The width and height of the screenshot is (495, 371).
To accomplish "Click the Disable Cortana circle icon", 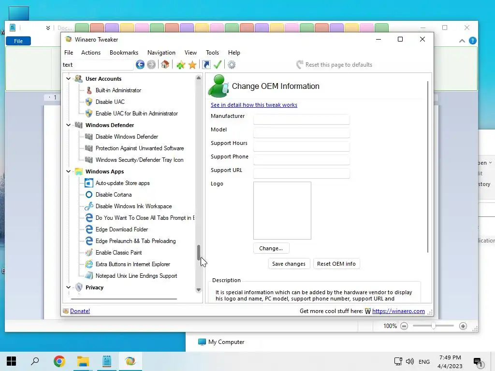I will click(89, 195).
